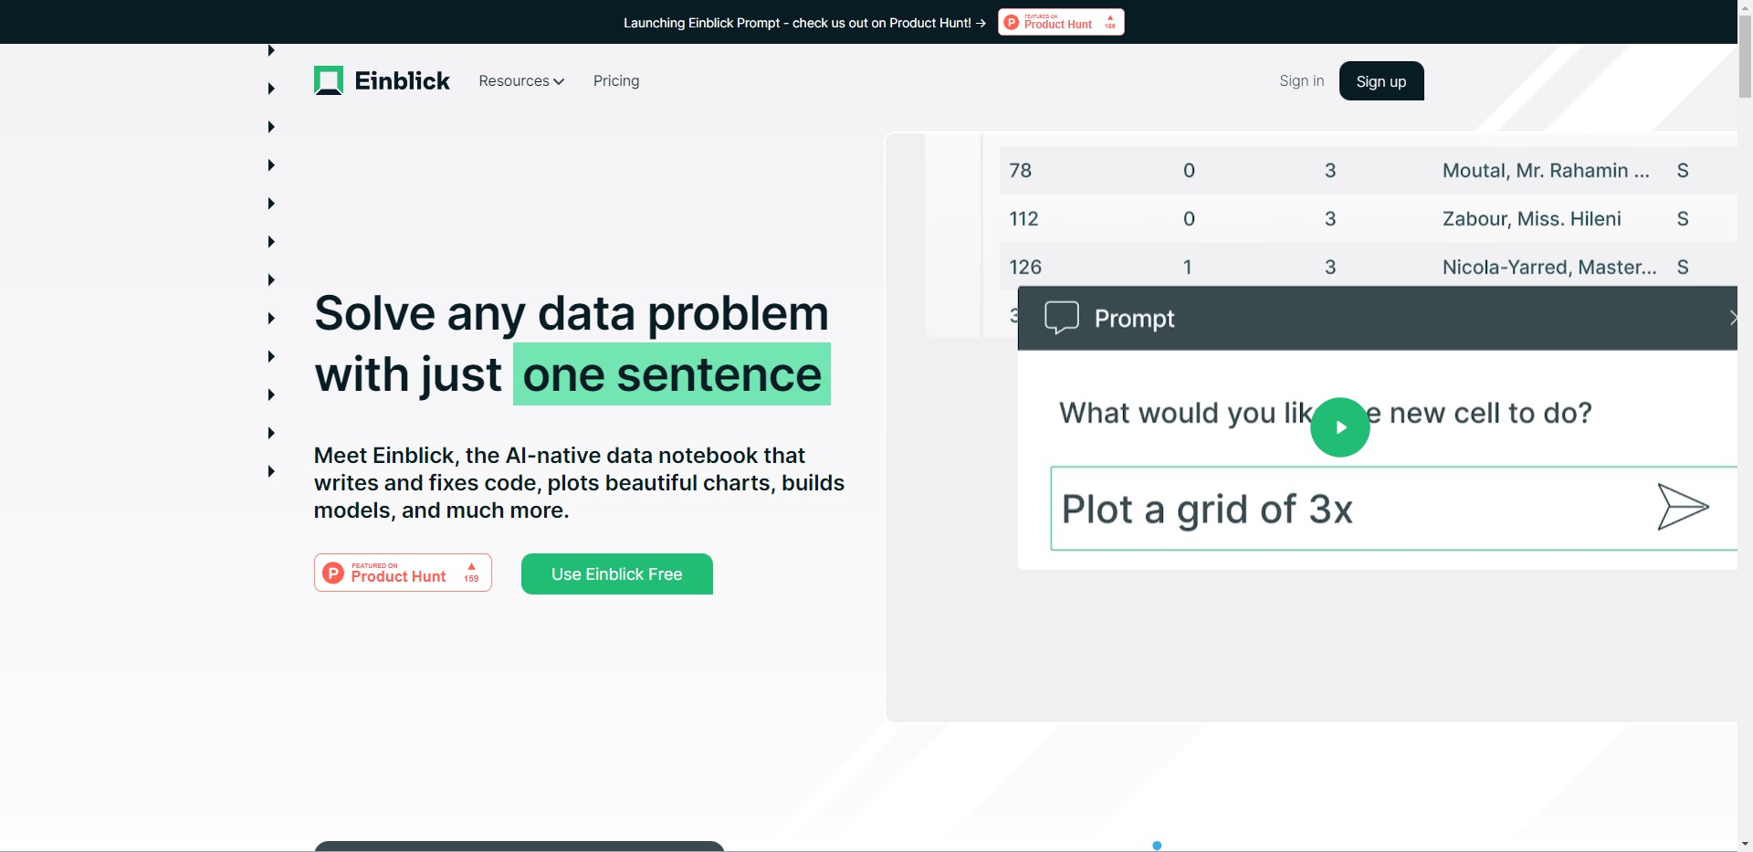Click the row value 126 in the table

(x=1025, y=268)
